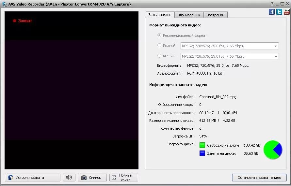Open the Родной format dropdown arrow

click(x=276, y=46)
